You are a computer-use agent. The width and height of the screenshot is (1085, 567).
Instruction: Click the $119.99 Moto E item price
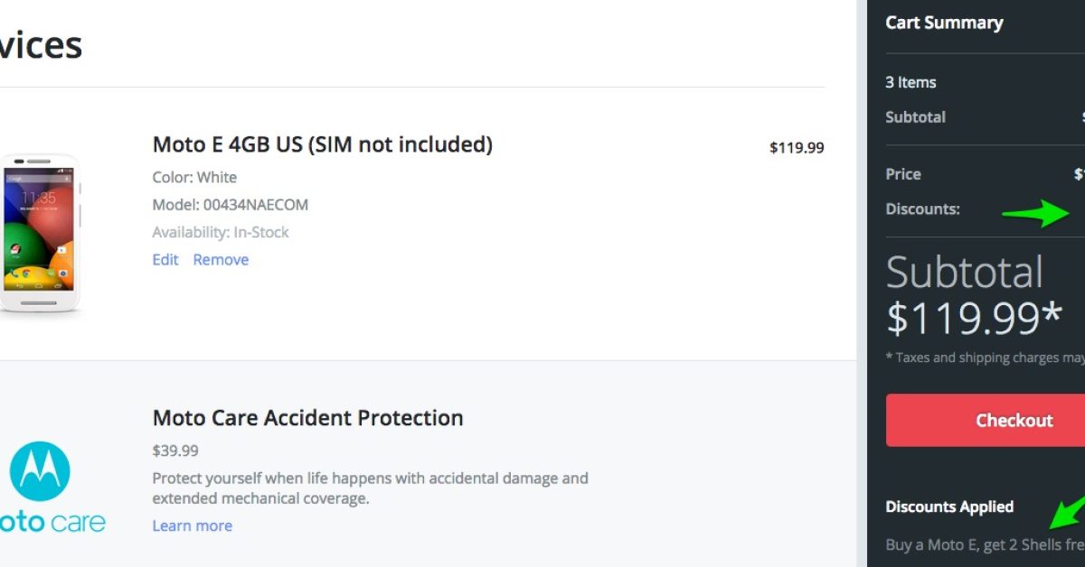[796, 147]
